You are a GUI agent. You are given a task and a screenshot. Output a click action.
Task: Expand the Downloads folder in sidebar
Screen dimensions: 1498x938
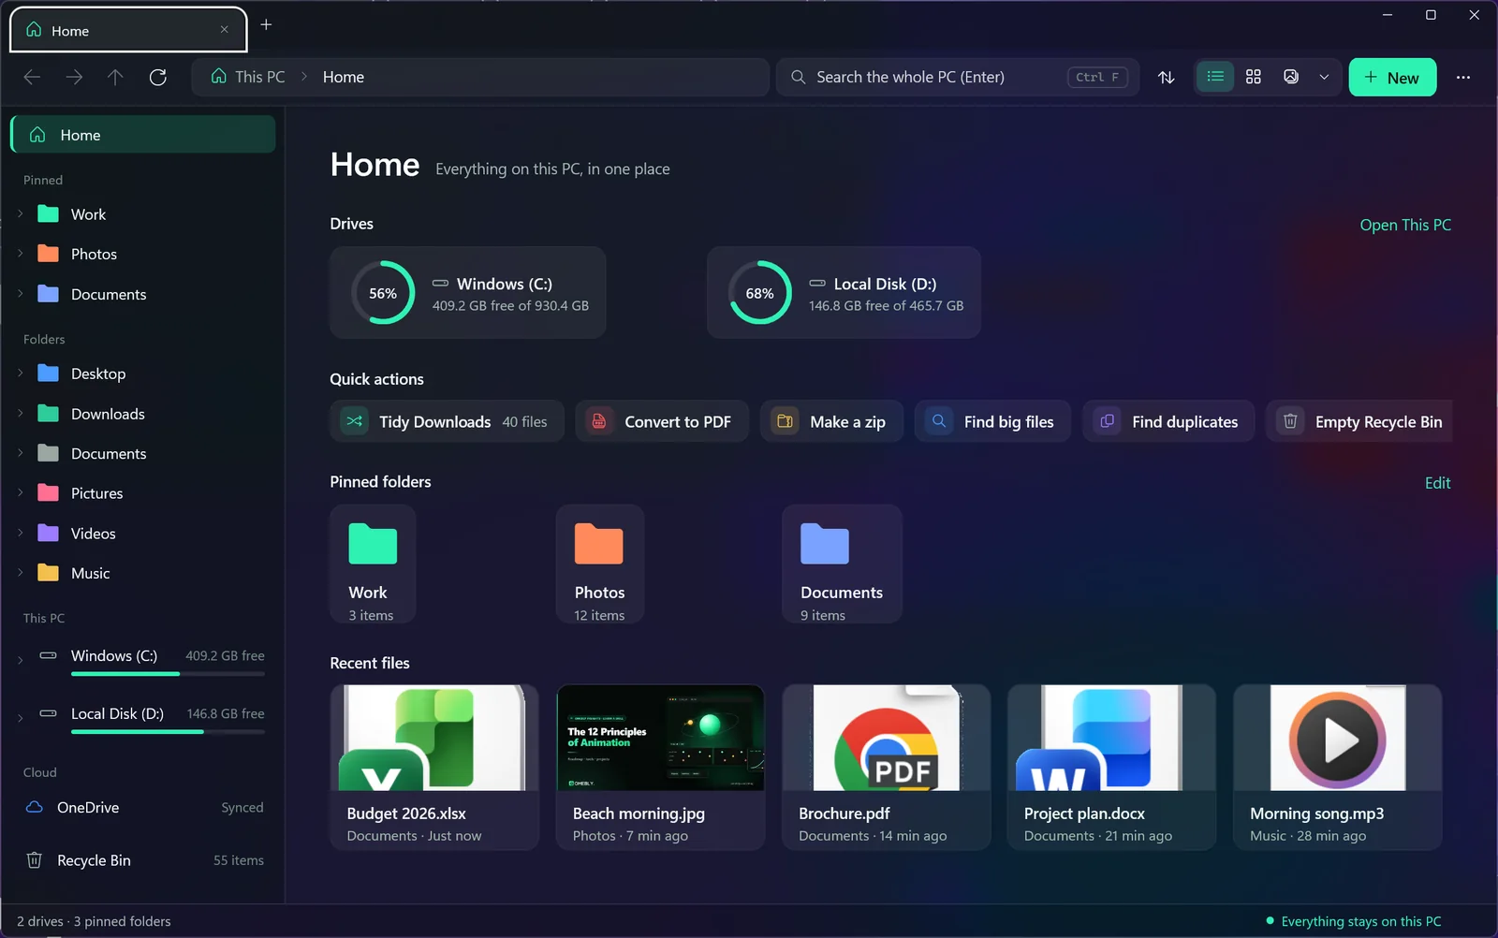(x=21, y=414)
